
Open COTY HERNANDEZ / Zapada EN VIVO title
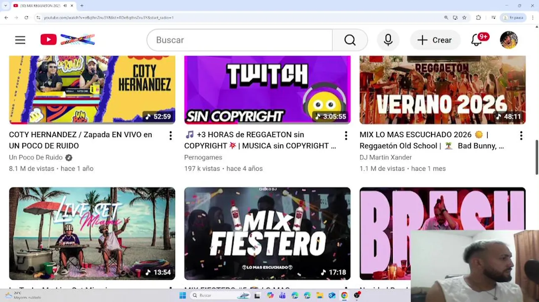point(81,140)
